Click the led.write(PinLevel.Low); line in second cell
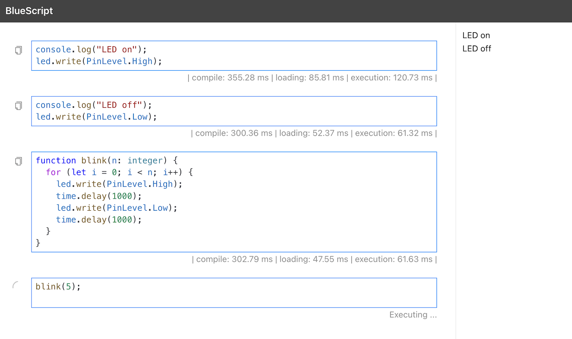The height and width of the screenshot is (339, 572). [x=96, y=117]
